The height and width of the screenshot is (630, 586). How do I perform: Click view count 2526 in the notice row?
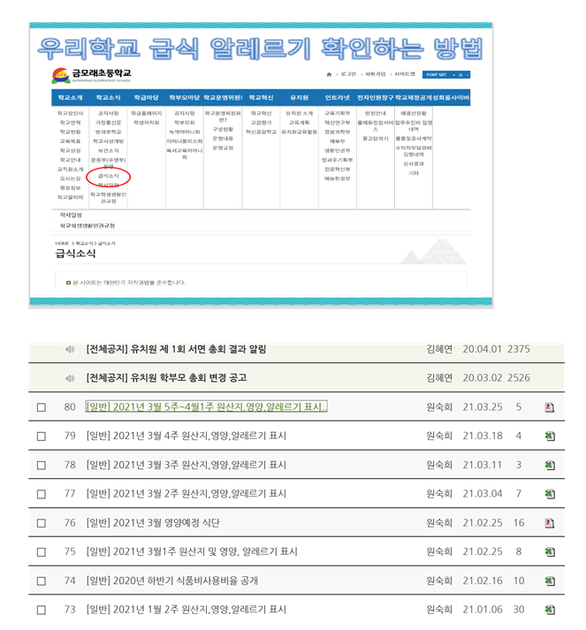pos(519,378)
